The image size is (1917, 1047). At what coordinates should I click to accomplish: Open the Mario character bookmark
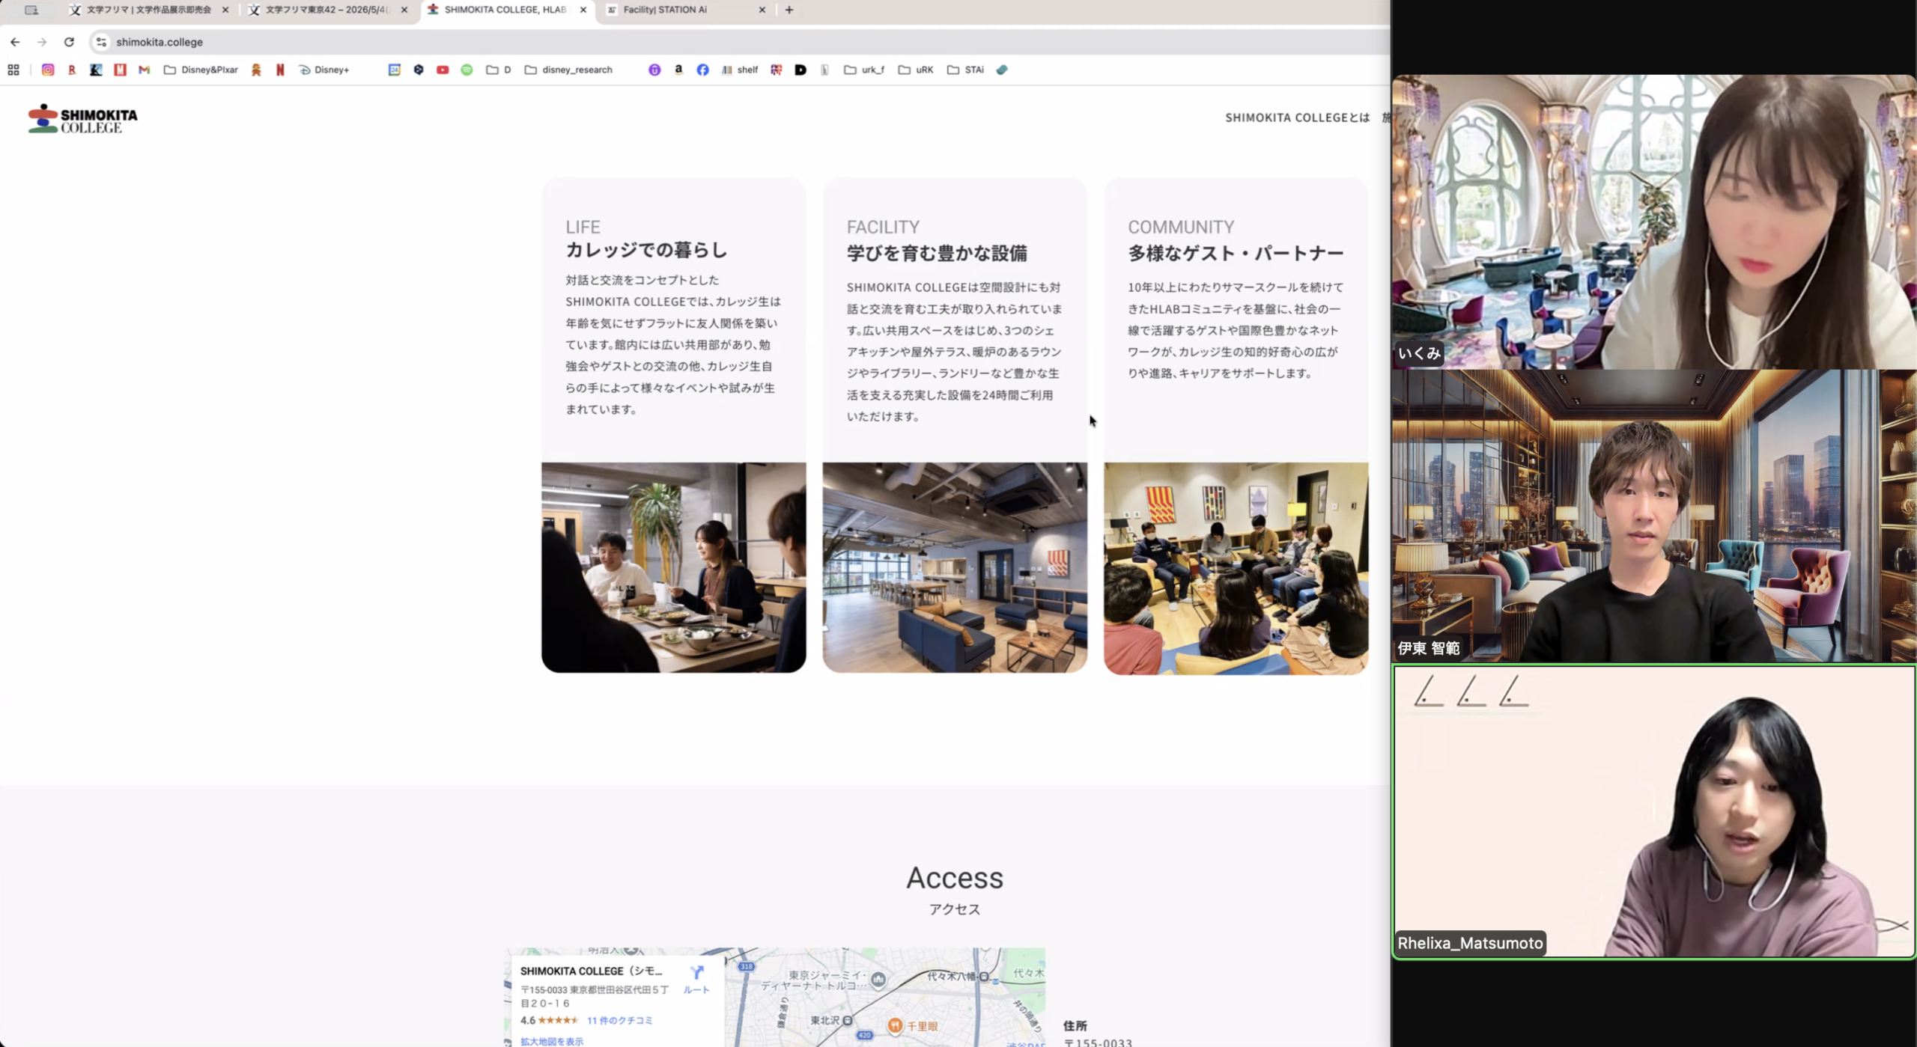(x=256, y=70)
